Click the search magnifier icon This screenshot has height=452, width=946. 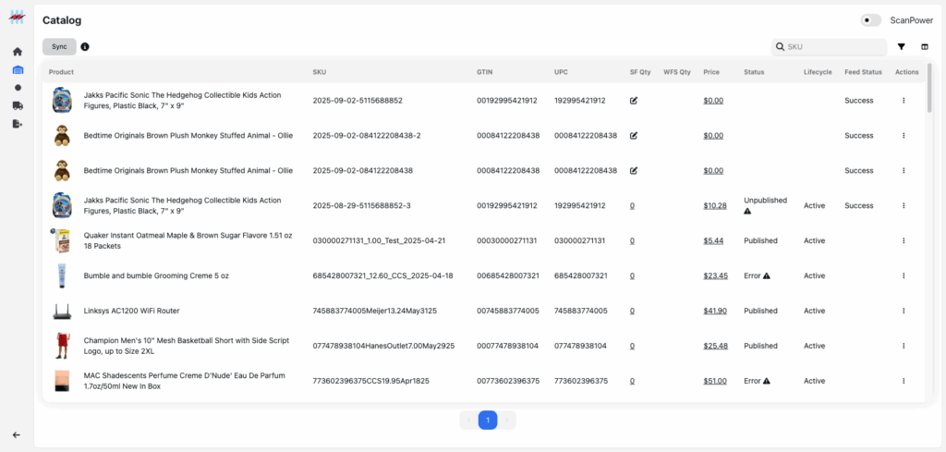pos(780,46)
